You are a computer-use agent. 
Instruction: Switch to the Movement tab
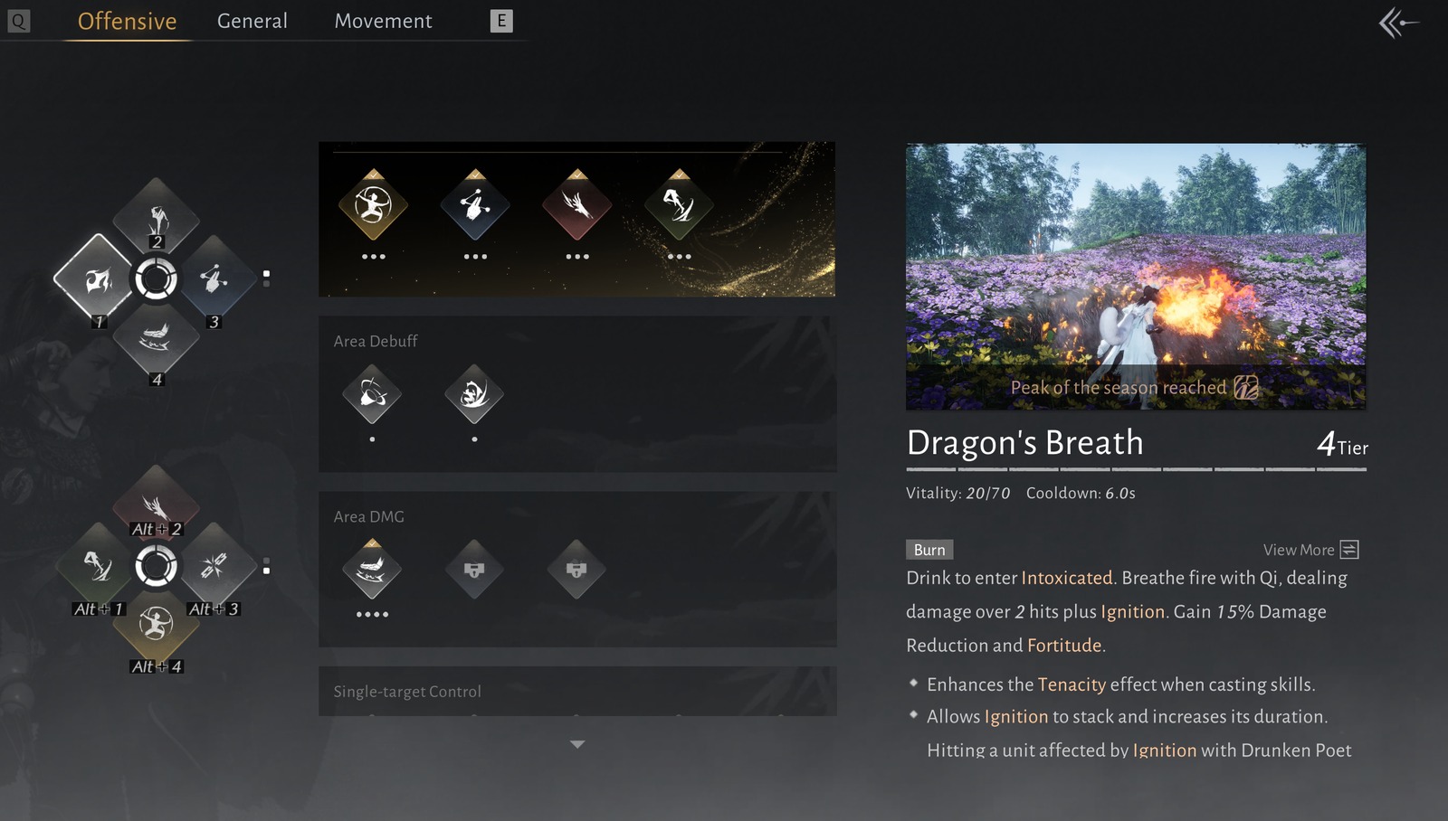click(x=384, y=21)
